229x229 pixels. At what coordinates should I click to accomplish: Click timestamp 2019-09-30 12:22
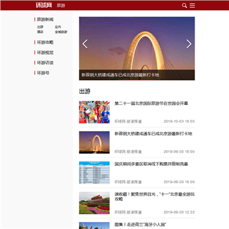(179, 212)
